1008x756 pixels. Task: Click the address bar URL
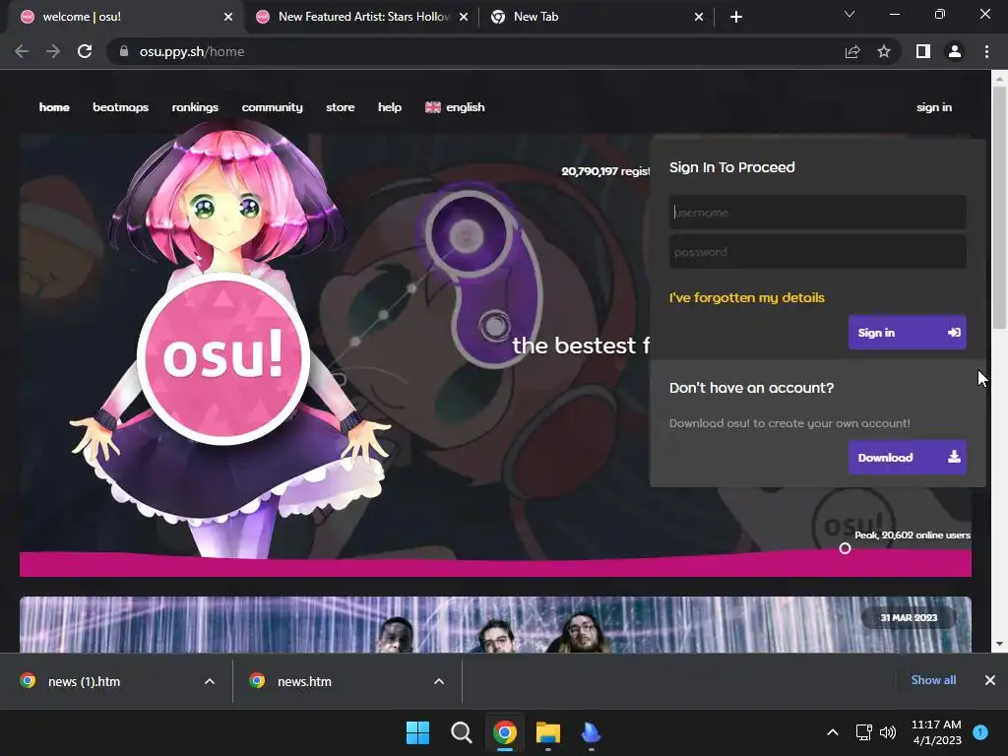(x=192, y=51)
